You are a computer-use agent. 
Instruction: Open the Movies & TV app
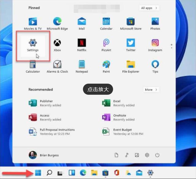tap(33, 24)
